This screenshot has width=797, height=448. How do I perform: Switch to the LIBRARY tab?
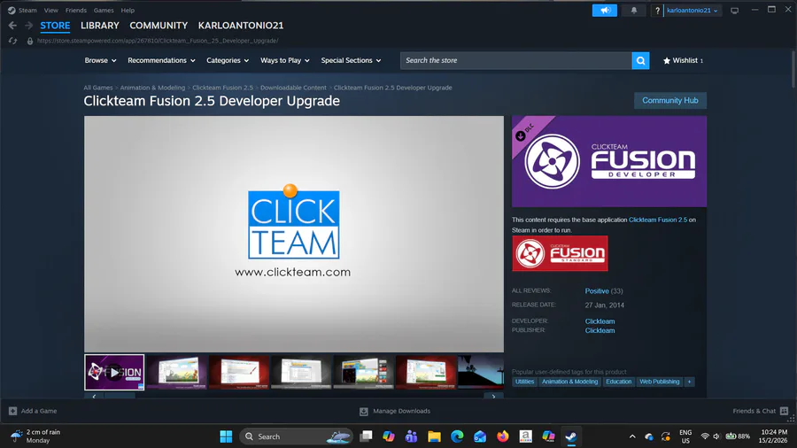point(99,26)
